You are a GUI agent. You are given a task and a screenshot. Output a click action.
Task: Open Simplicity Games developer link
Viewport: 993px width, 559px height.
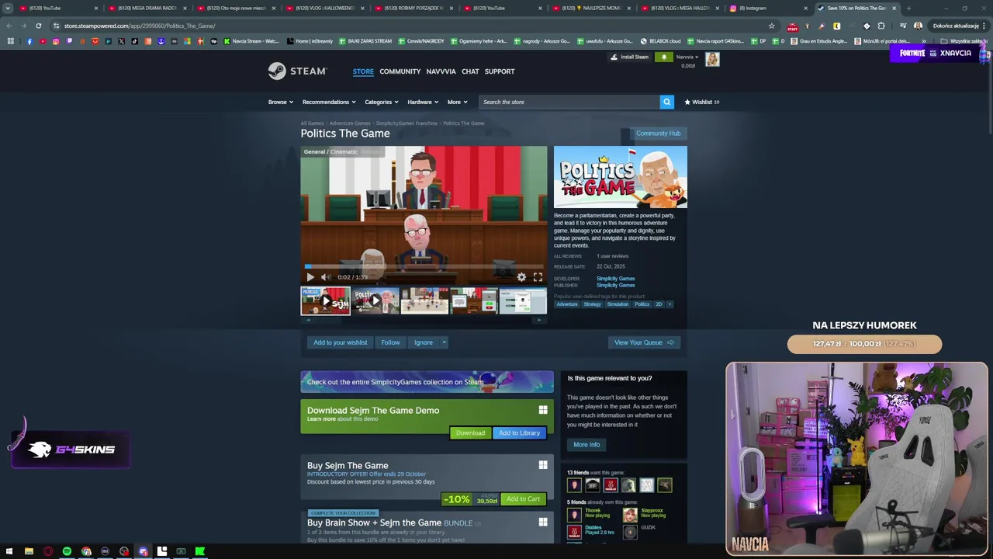[x=615, y=279]
